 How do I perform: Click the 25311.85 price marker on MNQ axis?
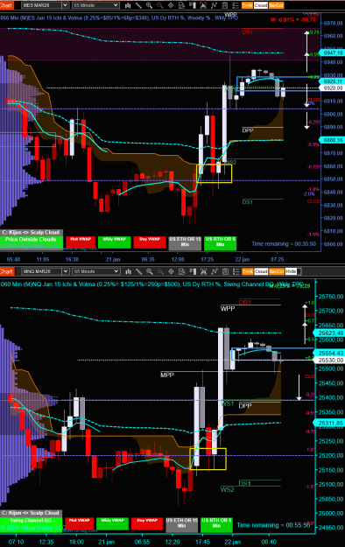pyautogui.click(x=330, y=423)
